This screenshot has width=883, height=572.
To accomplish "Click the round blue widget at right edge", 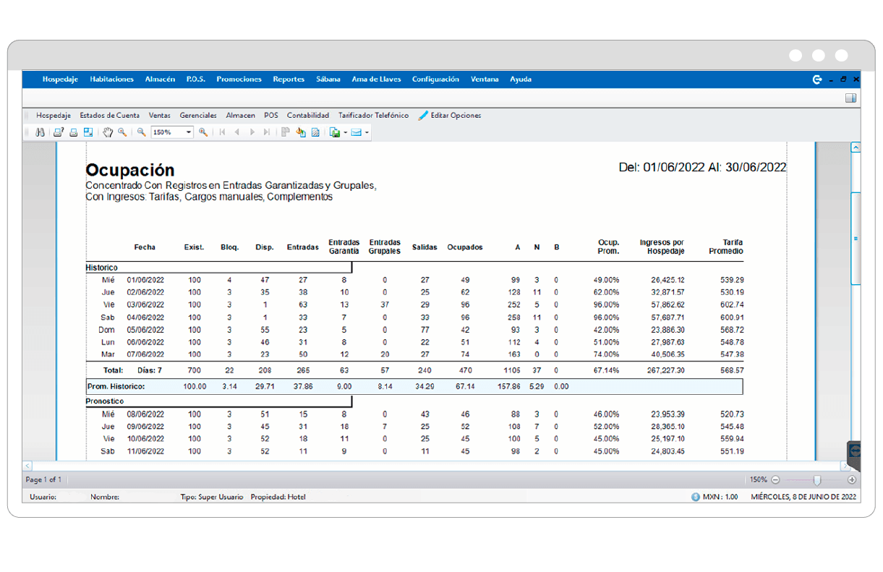I will tap(854, 449).
